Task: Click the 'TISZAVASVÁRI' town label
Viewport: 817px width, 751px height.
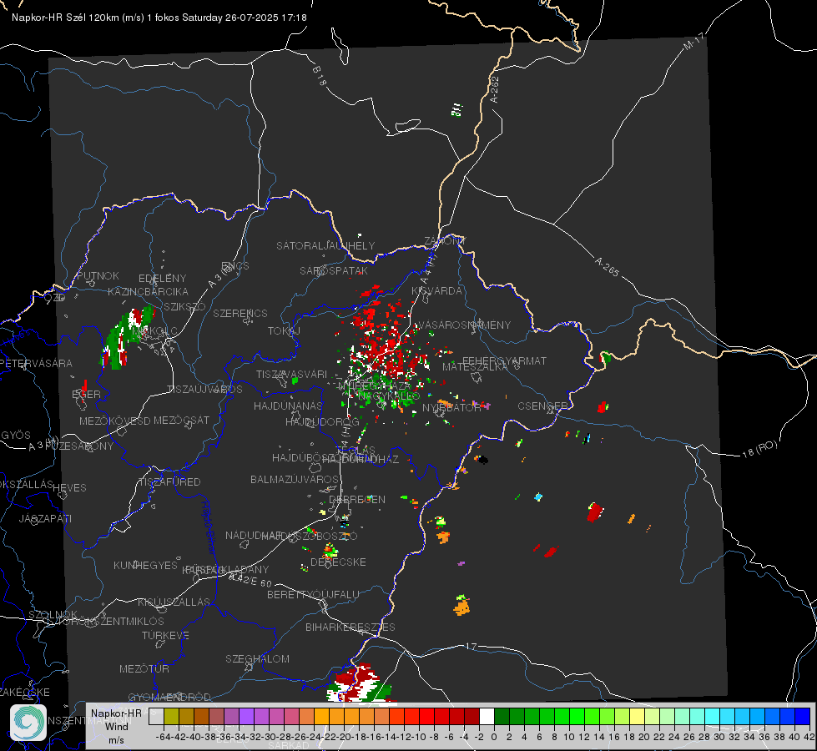Action: (291, 374)
